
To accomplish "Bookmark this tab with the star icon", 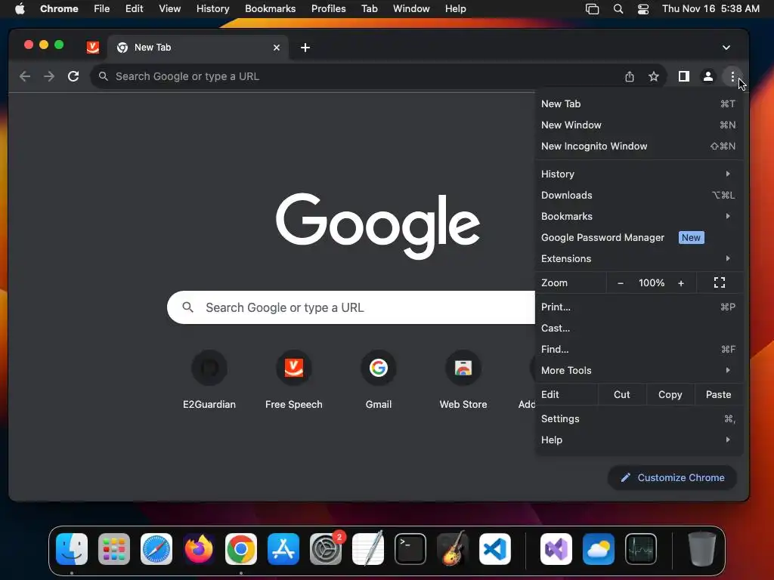I will [654, 76].
